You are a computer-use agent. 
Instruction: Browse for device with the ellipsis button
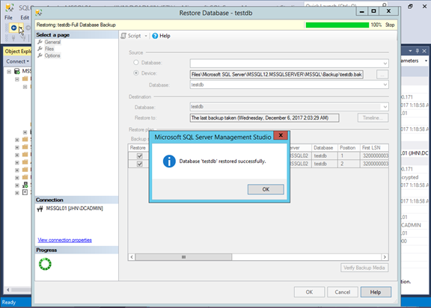tap(382, 75)
